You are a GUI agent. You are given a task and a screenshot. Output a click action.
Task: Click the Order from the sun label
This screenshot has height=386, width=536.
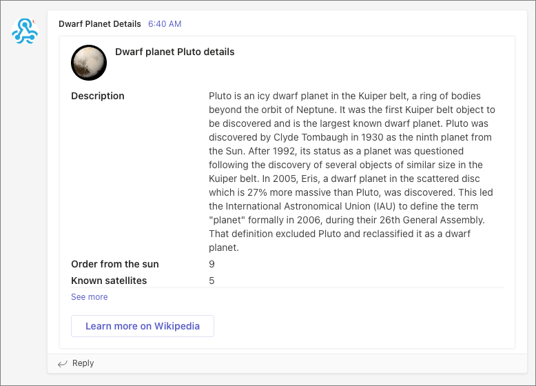point(115,264)
